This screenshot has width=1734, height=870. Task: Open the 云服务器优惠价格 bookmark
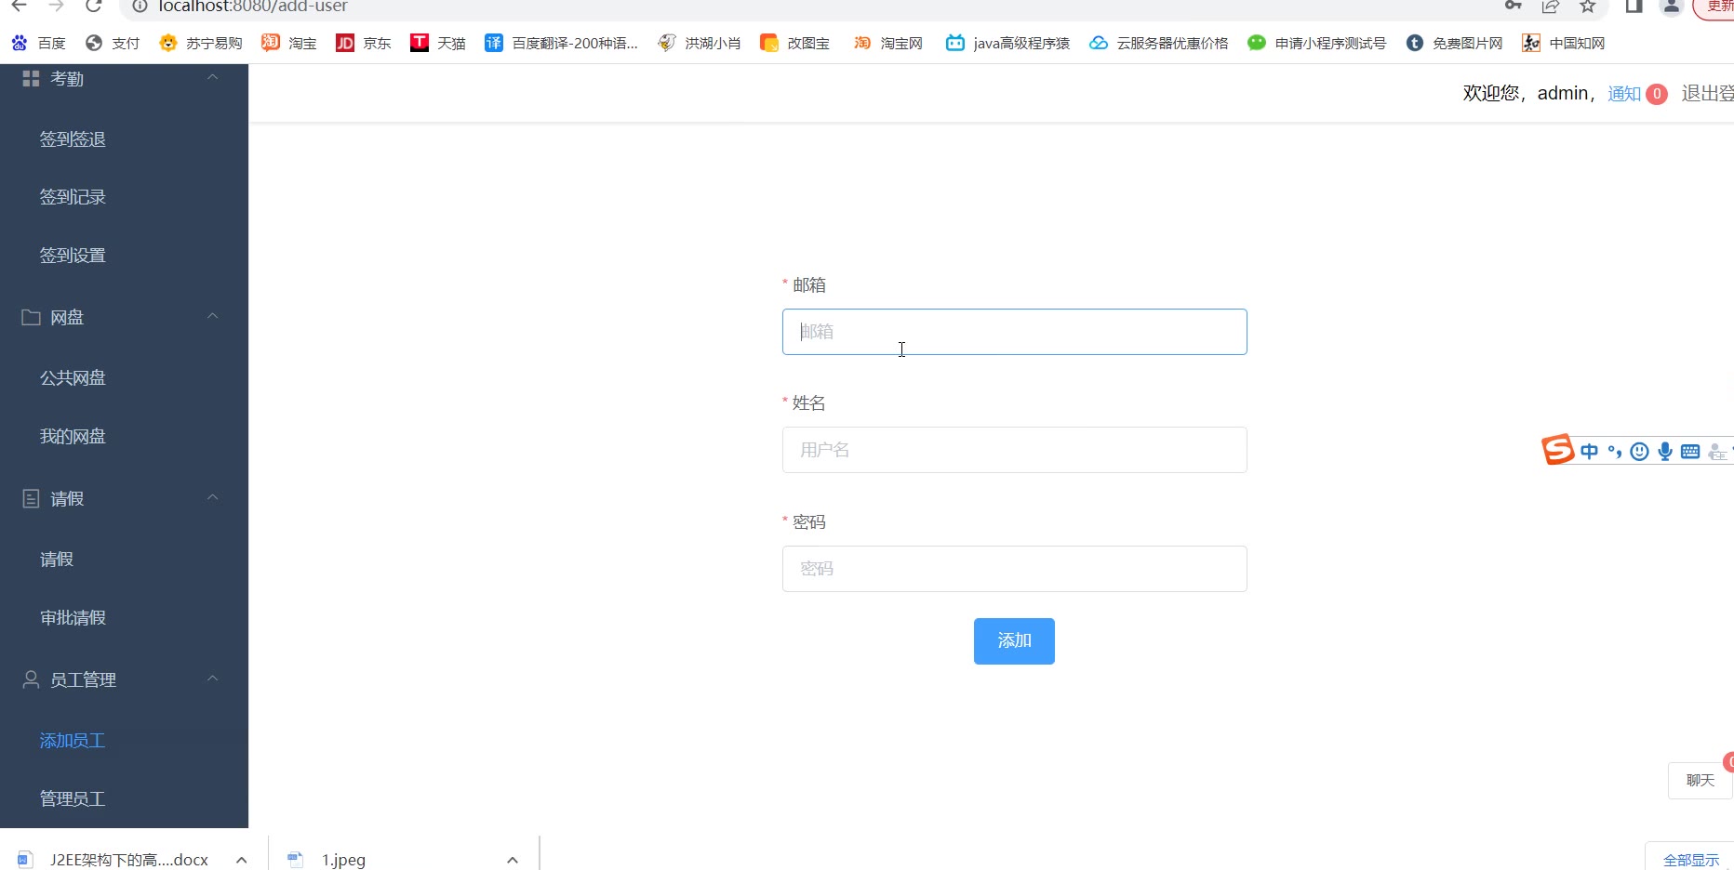click(1158, 43)
